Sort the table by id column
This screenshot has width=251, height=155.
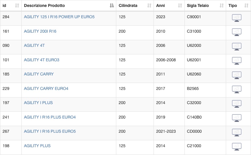pyautogui.click(x=17, y=5)
